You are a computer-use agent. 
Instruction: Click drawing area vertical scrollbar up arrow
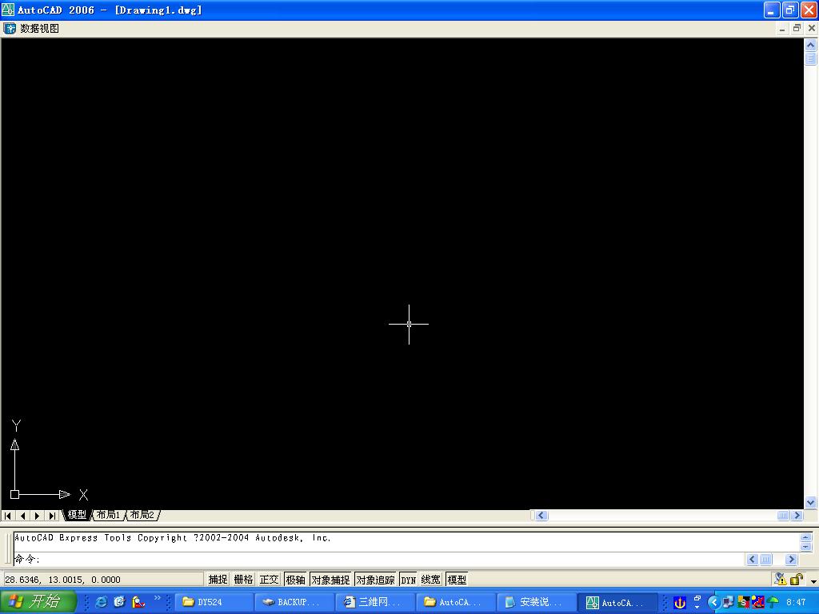[x=811, y=45]
